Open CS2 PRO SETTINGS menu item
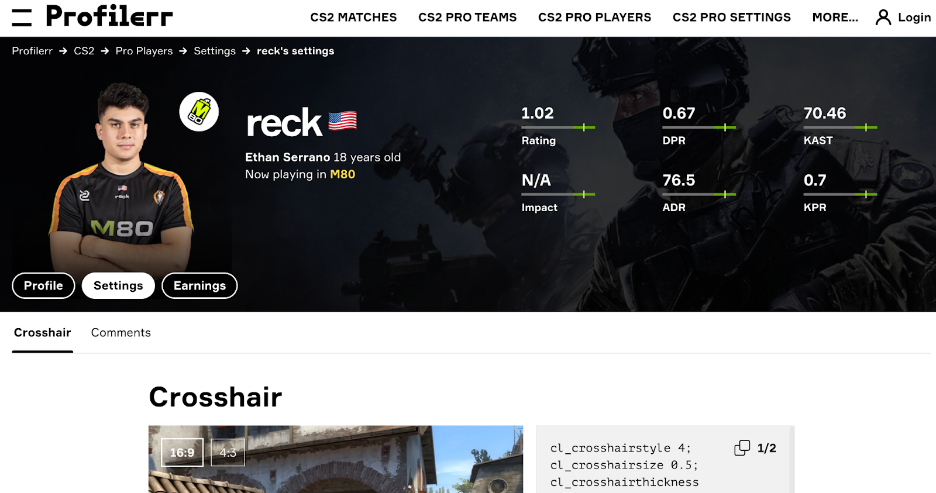The width and height of the screenshot is (936, 493). [x=731, y=18]
